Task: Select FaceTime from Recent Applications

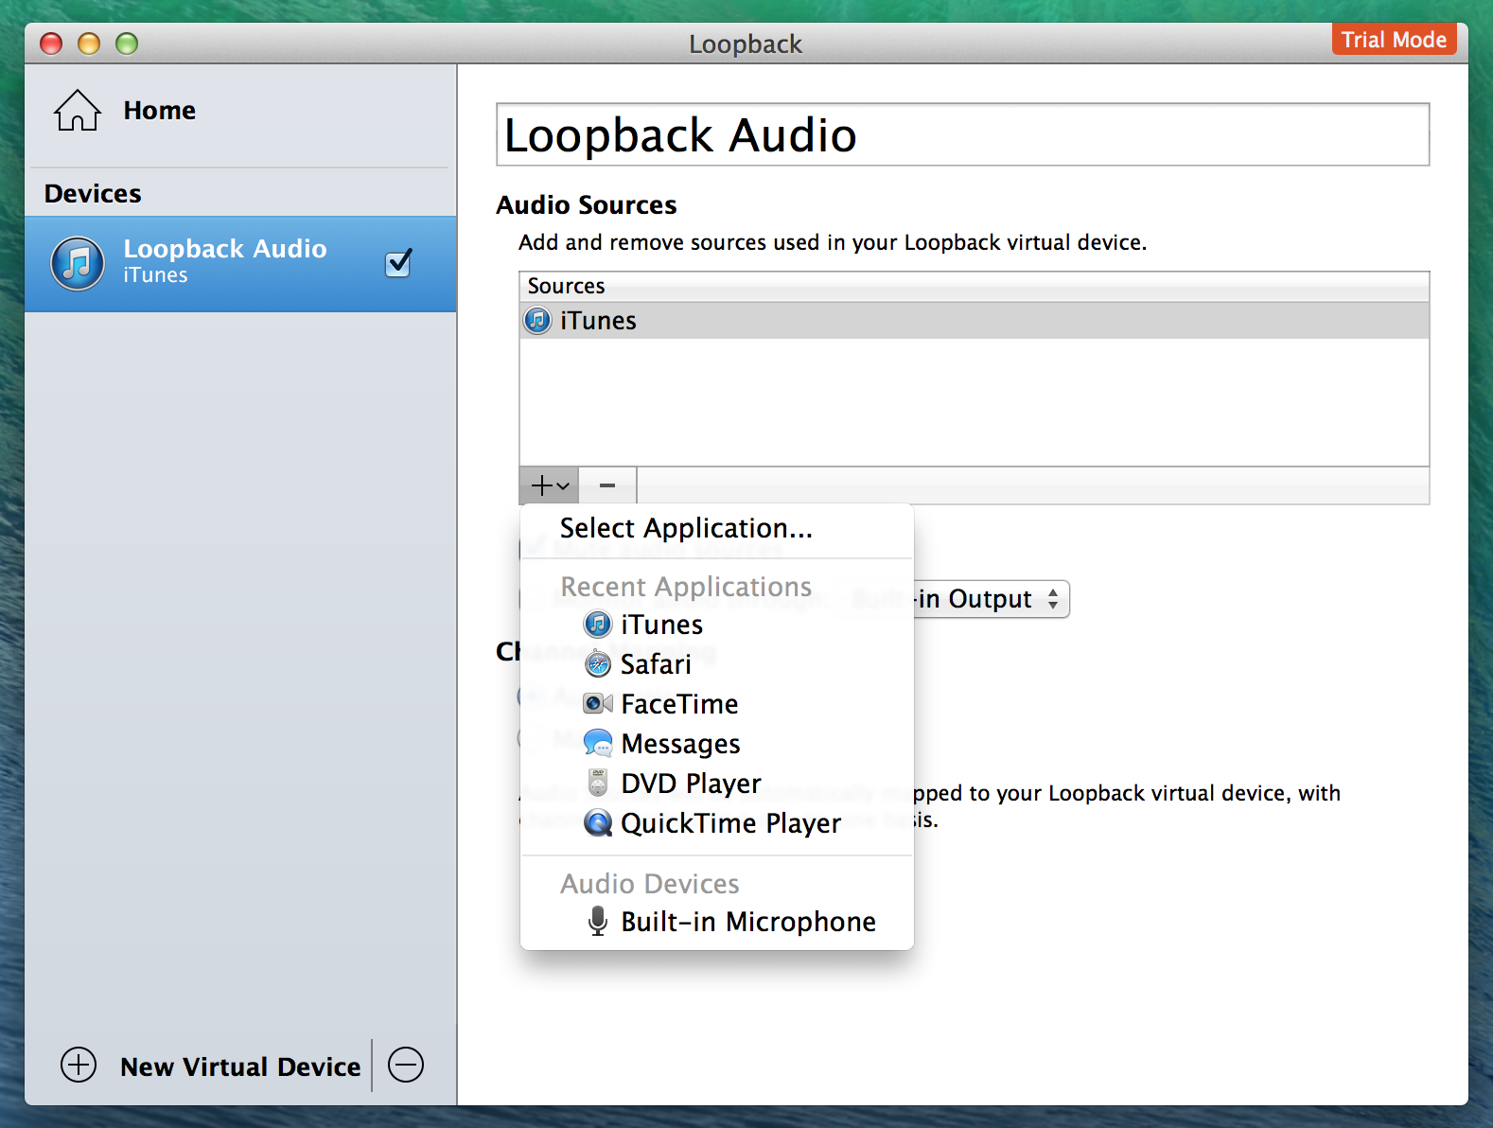Action: (x=717, y=704)
